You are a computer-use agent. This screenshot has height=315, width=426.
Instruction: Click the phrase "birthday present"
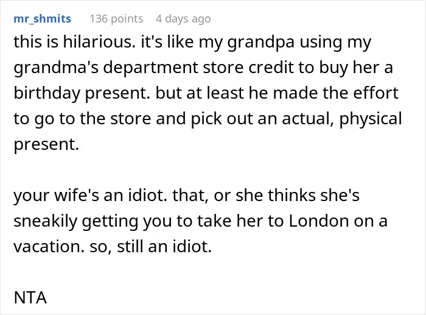click(82, 94)
